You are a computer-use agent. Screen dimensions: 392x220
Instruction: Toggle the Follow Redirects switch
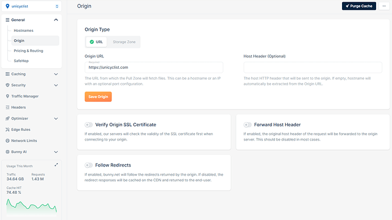coord(89,165)
